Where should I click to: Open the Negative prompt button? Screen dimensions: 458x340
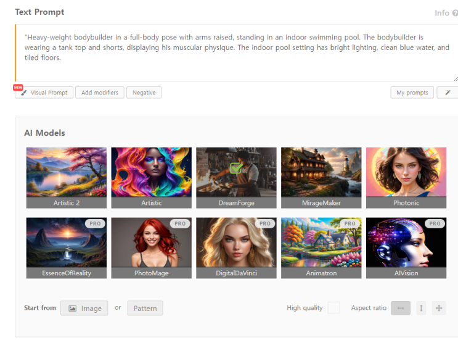(x=144, y=93)
